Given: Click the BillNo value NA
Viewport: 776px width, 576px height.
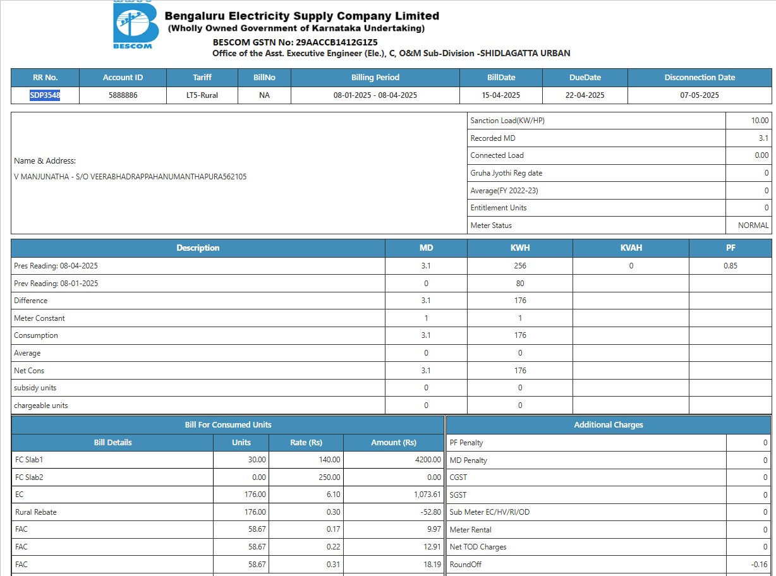Looking at the screenshot, I should point(264,95).
